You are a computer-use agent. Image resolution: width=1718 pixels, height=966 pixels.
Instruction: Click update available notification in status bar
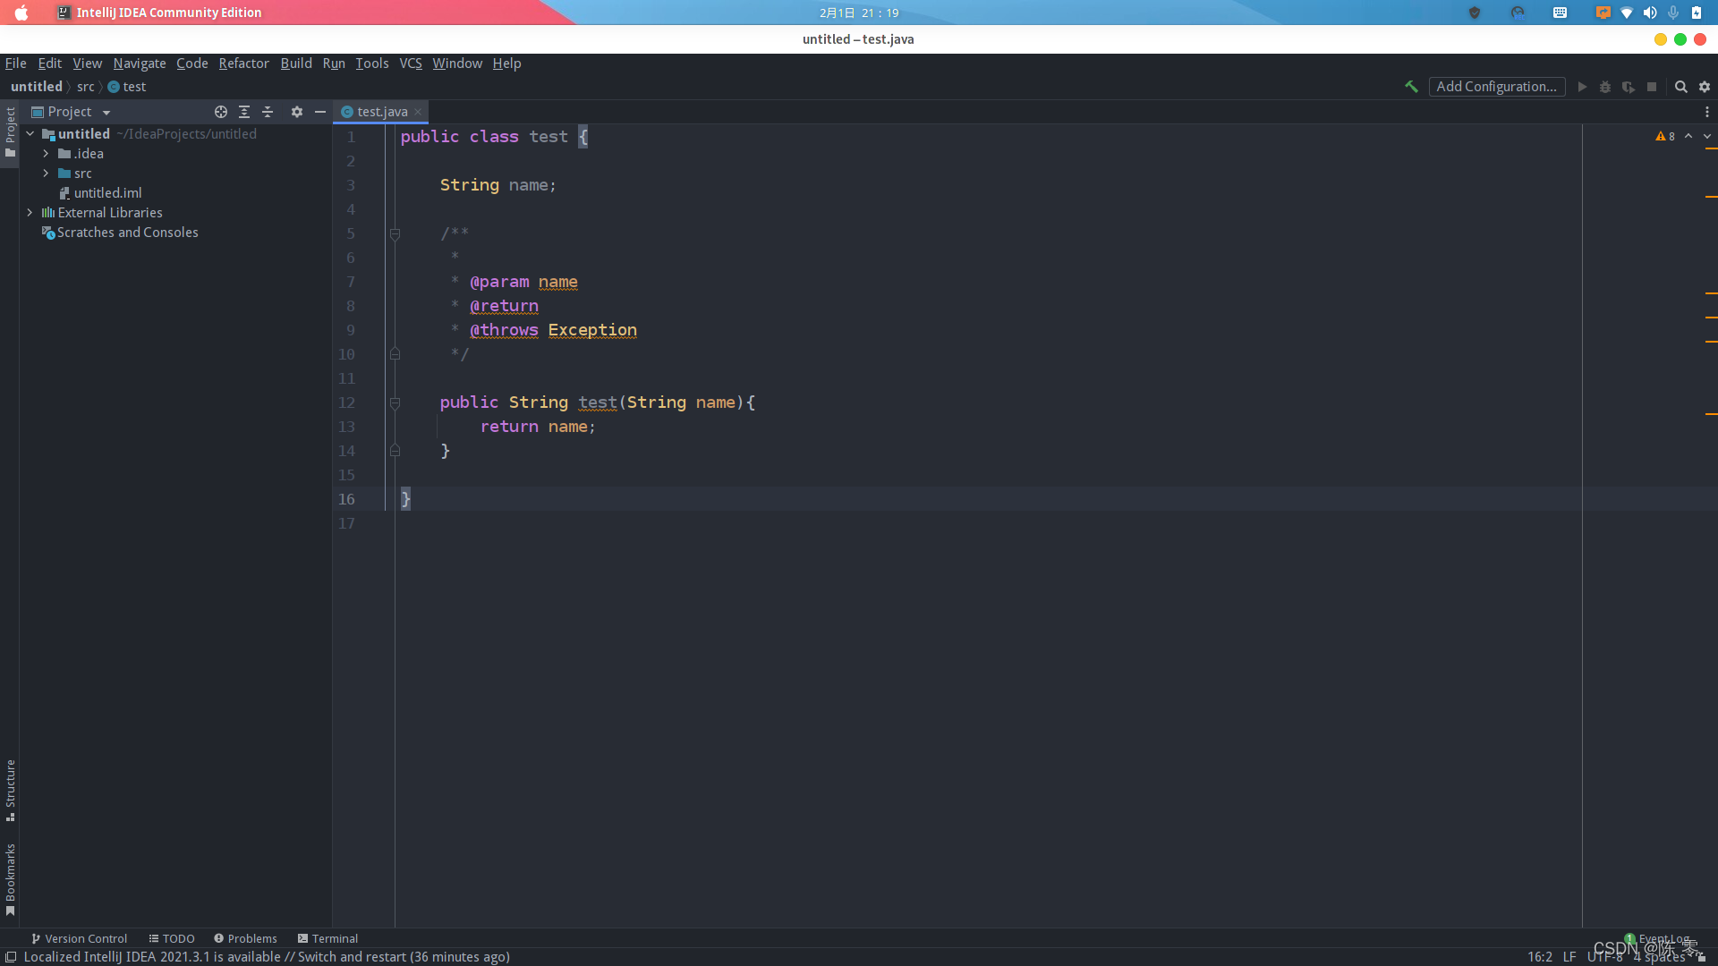coord(267,957)
